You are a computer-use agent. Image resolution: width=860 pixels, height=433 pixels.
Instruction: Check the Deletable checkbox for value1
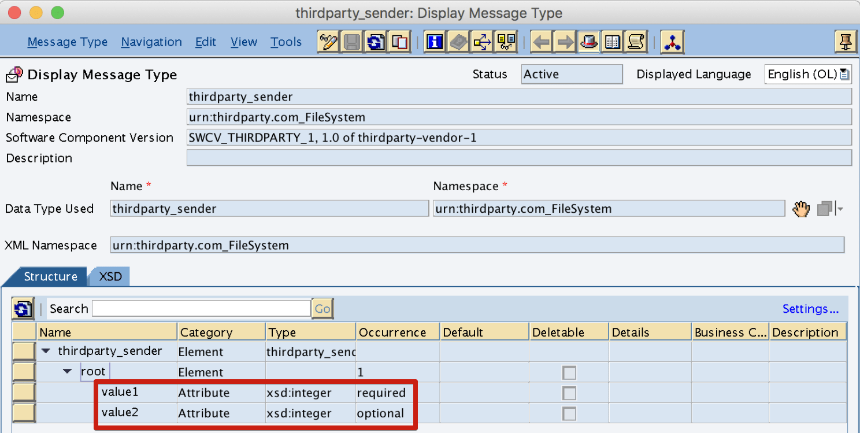click(x=569, y=393)
